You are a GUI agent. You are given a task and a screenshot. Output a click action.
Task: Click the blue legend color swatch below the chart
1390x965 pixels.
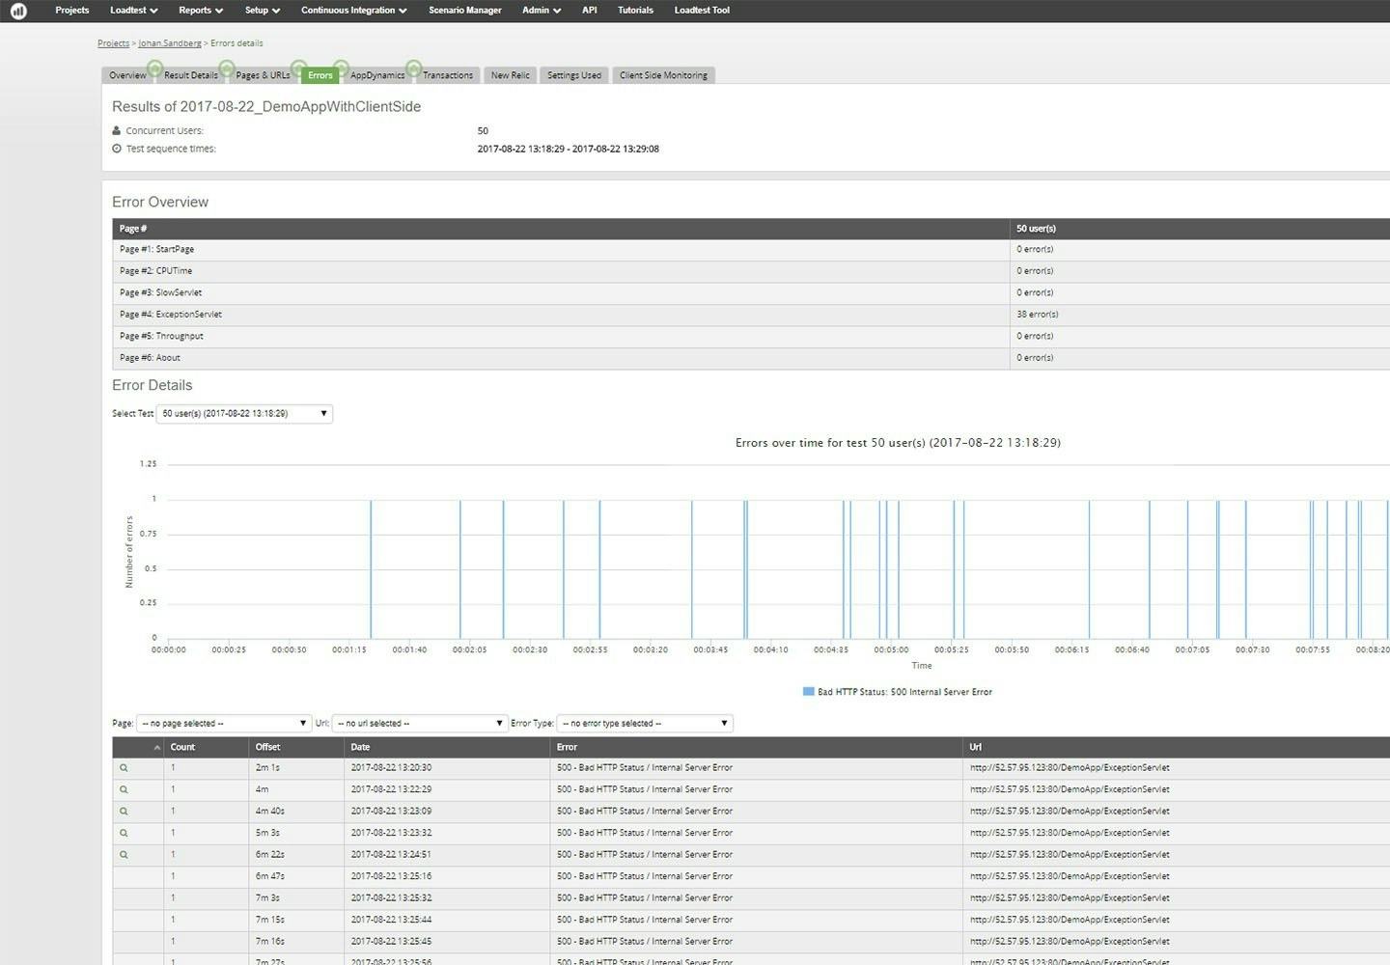click(x=807, y=691)
